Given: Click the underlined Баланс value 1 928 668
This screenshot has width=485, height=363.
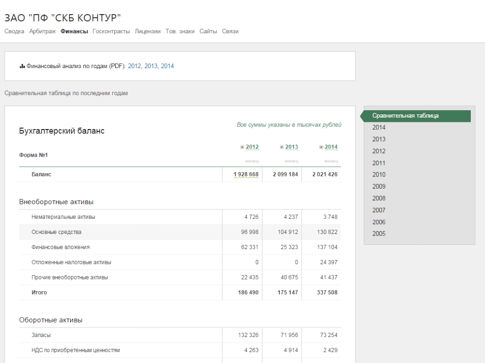Looking at the screenshot, I should click(246, 174).
